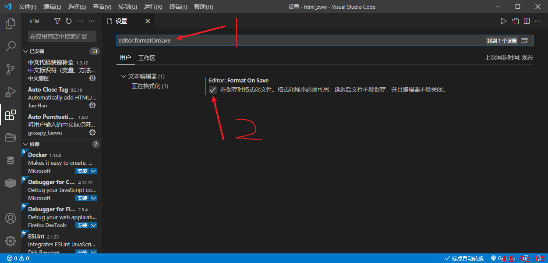The height and width of the screenshot is (263, 548).
Task: Open the 查看(V) menu
Action: pyautogui.click(x=102, y=7)
